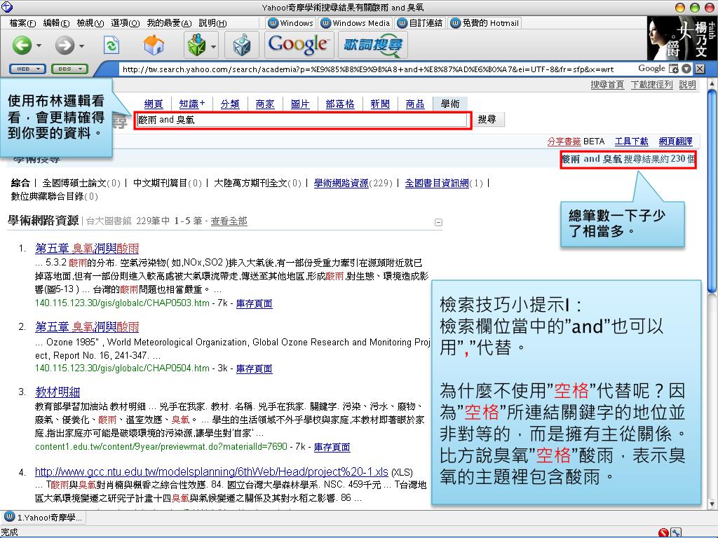
Task: Click the 說明 link at top right of page
Action: pyautogui.click(x=687, y=85)
